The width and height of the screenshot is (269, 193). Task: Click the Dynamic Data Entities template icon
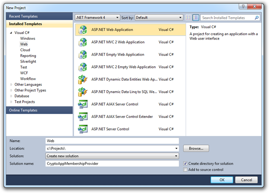83,79
